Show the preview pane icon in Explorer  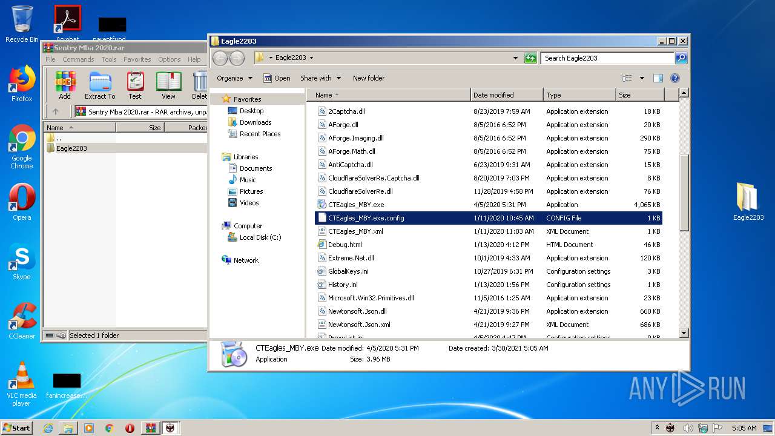coord(658,78)
